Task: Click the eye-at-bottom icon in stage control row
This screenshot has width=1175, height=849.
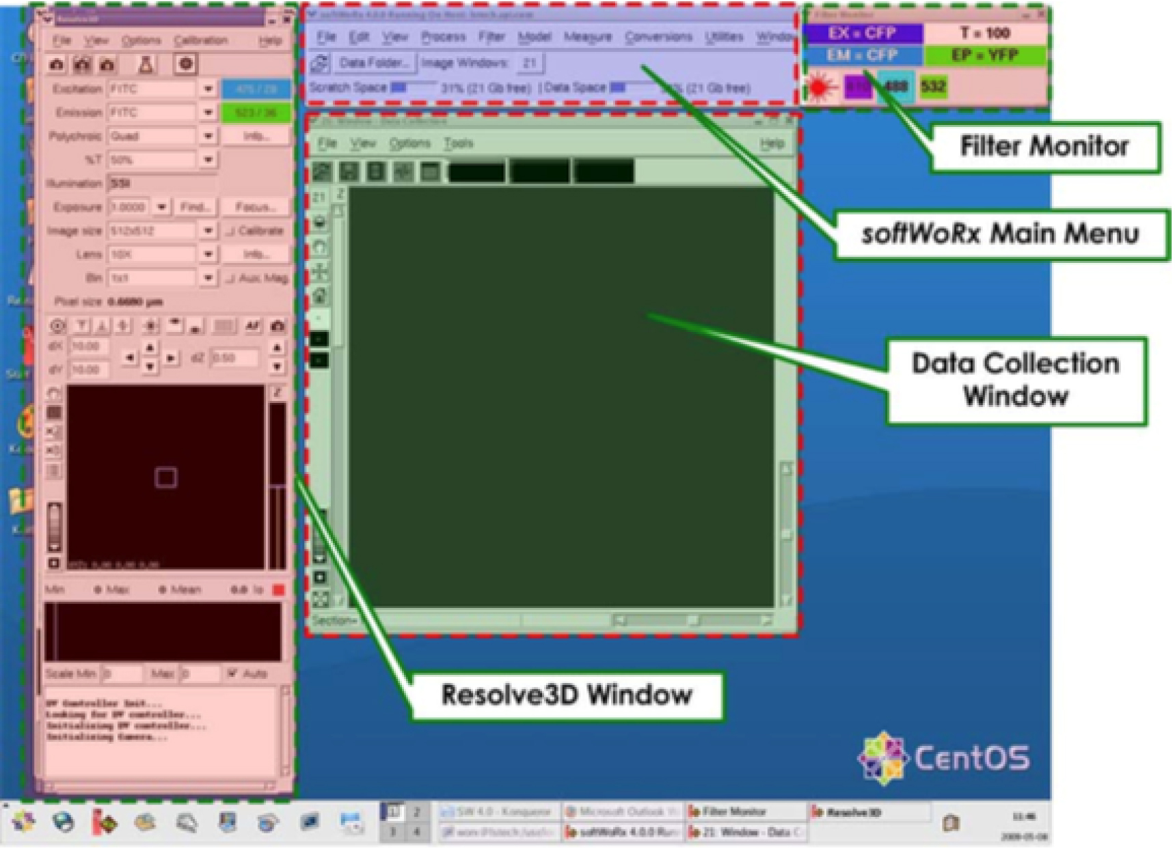Action: [195, 326]
